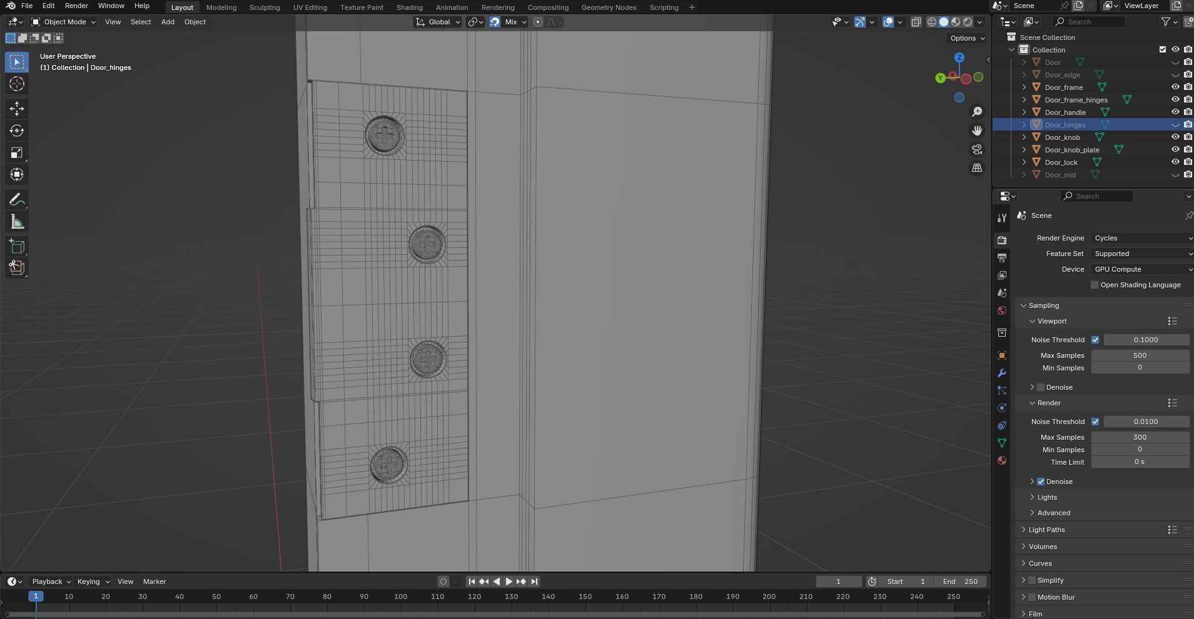Open the Modifiers wrench properties tab
Screen dimensions: 1194x619
(x=1002, y=373)
